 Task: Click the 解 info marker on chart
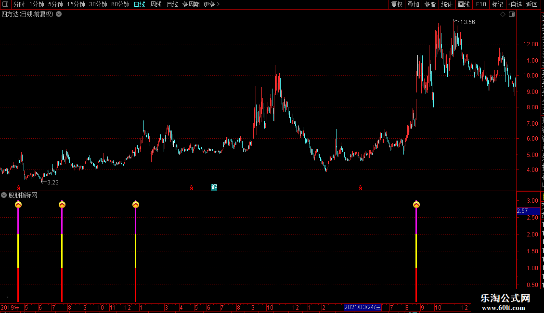pos(214,187)
